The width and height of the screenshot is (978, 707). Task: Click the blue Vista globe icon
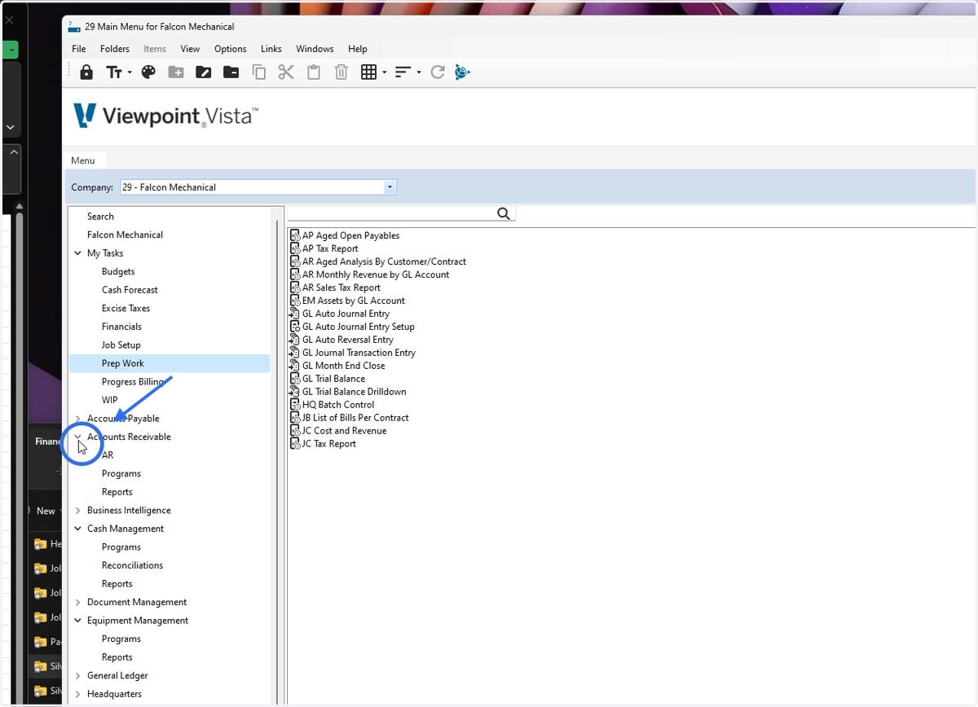click(463, 72)
